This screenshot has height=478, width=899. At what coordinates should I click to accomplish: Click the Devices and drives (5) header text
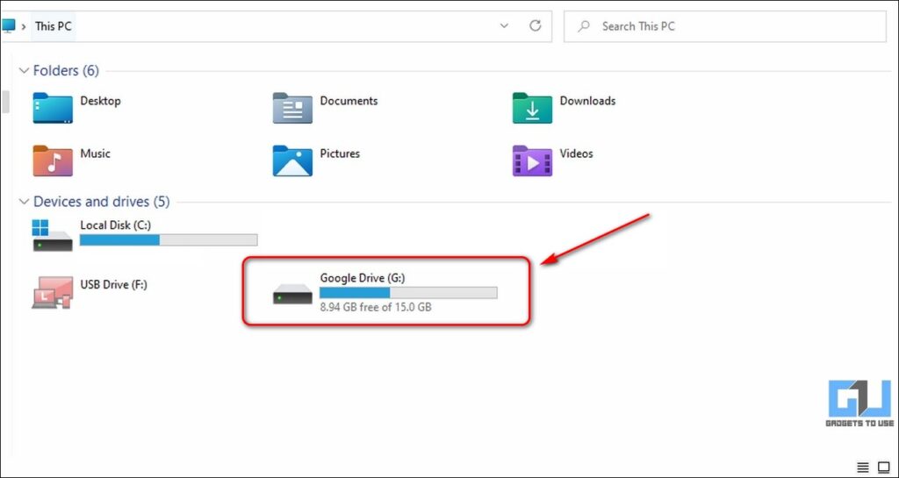102,202
